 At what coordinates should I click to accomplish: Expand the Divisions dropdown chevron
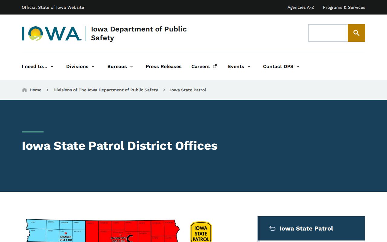tap(93, 67)
